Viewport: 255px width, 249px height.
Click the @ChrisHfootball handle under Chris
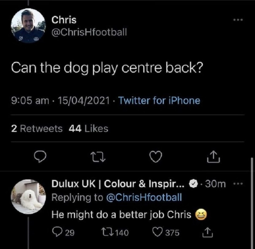(x=89, y=33)
